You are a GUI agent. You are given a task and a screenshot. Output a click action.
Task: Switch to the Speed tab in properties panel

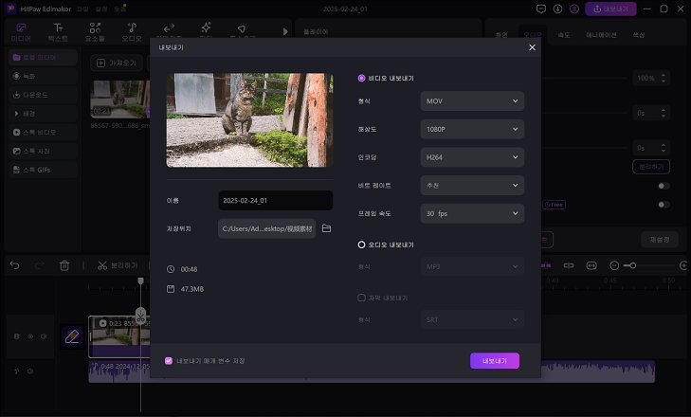click(564, 35)
